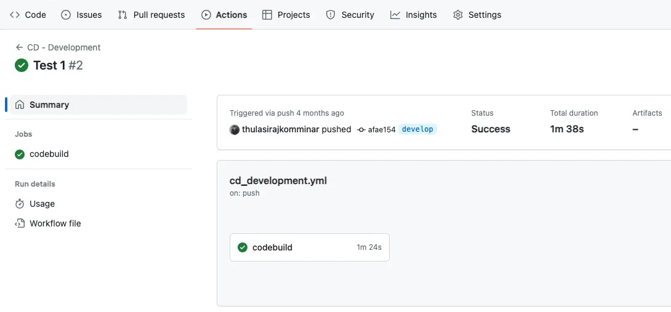Select the Actions tab

click(224, 15)
